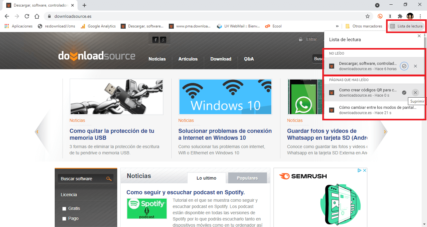The width and height of the screenshot is (427, 227).
Task: Open the USB chain thumbnail image
Action: pyautogui.click(x=117, y=97)
